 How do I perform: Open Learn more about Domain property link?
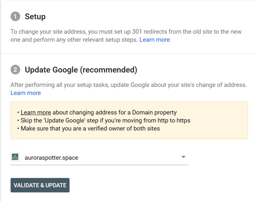[x=36, y=113]
